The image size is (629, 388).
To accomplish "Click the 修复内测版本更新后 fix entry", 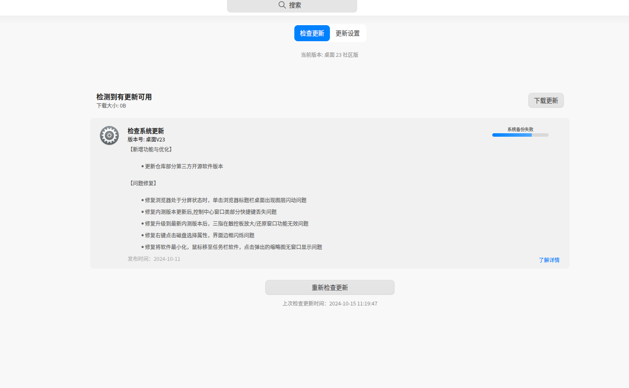I will pos(211,212).
